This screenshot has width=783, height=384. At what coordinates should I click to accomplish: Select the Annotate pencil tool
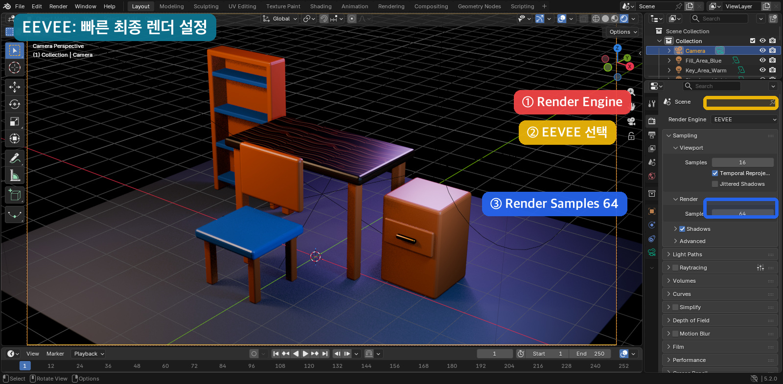coord(15,158)
